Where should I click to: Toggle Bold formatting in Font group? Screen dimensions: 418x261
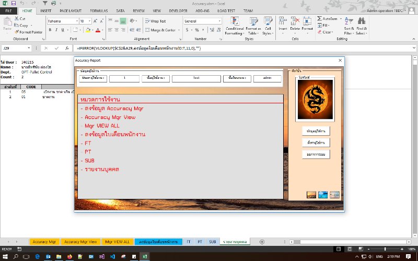coord(50,30)
